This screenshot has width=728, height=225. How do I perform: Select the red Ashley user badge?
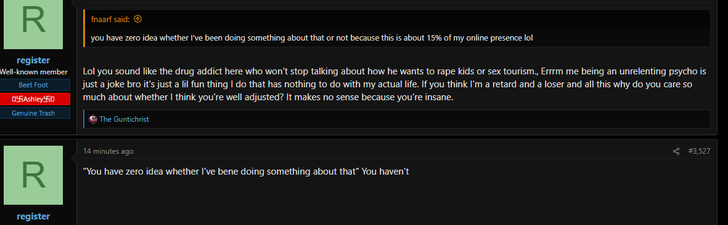[x=33, y=99]
